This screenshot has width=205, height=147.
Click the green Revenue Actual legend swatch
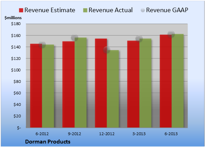click(x=85, y=10)
